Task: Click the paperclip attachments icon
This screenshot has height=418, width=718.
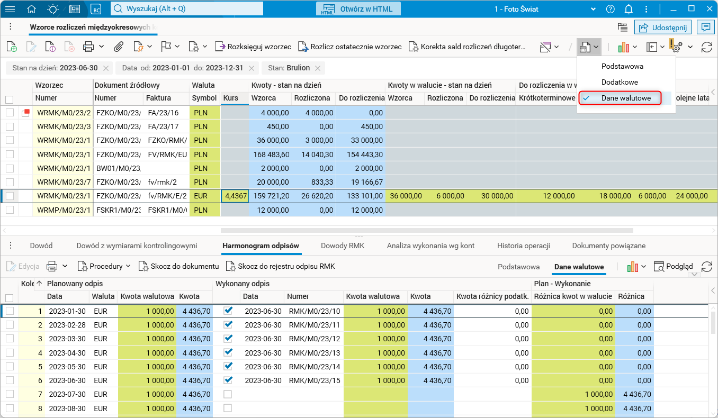Action: [119, 47]
